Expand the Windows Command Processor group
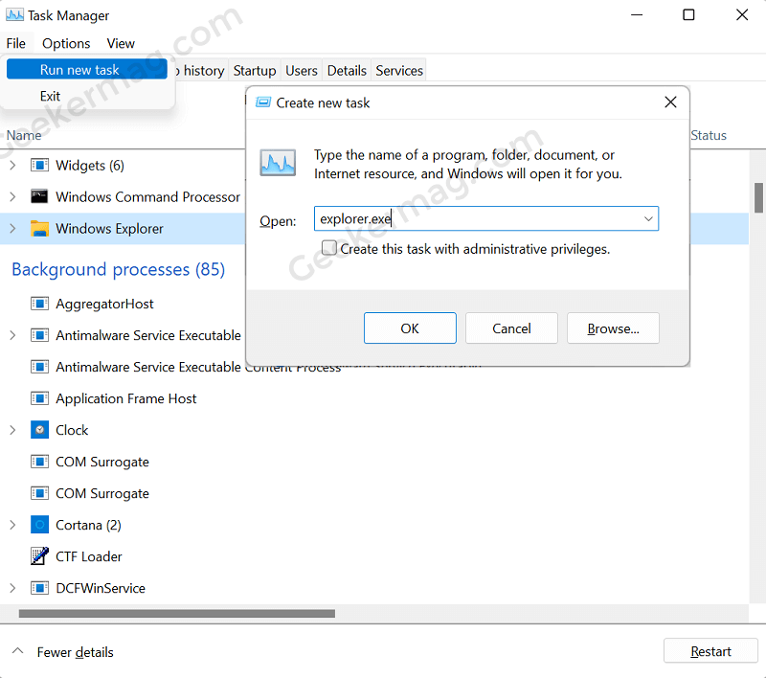The height and width of the screenshot is (678, 766). (x=12, y=196)
